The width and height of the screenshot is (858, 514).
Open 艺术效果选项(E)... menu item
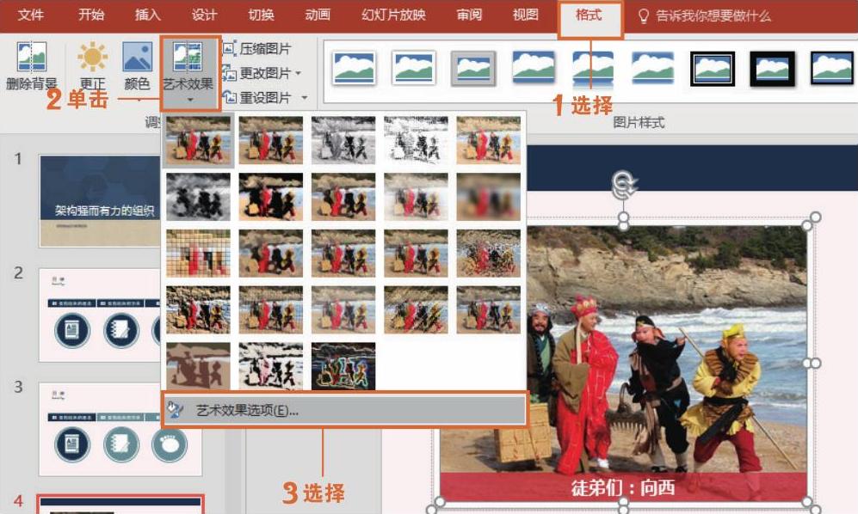coord(345,409)
